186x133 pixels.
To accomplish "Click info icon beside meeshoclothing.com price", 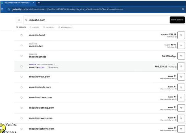I will (176, 110).
